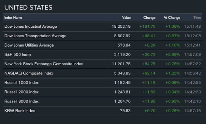Select the Russell 2000 Index name
The image size is (206, 124).
tap(21, 92)
